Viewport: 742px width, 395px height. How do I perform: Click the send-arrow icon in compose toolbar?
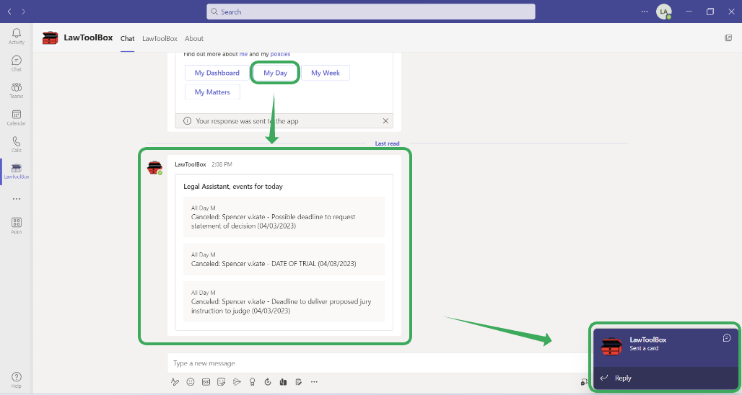point(237,382)
